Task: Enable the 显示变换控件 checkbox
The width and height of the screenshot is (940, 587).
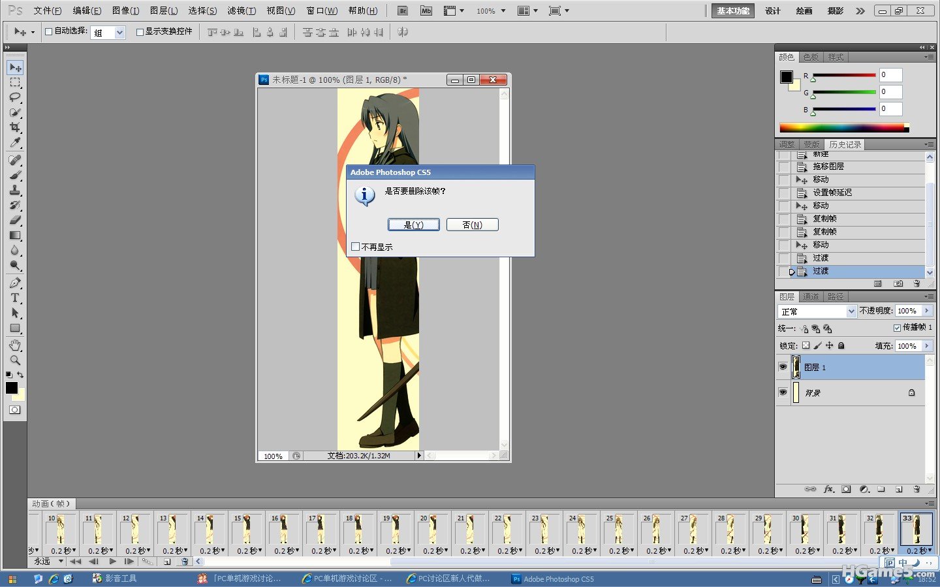Action: click(x=140, y=31)
